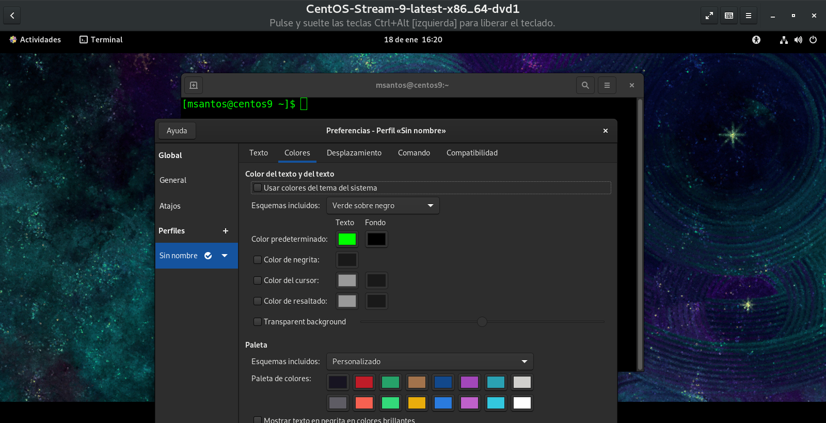The image size is (826, 423).
Task: Click the Ayuda button
Action: tap(177, 131)
